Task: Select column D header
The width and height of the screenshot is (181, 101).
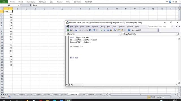Action: 35,9
